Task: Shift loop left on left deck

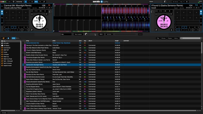Action: point(23,30)
